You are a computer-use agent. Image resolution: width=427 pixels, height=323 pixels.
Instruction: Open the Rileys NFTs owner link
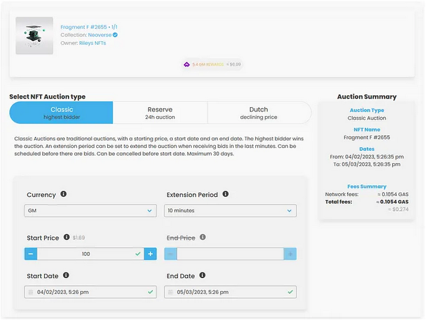[92, 43]
